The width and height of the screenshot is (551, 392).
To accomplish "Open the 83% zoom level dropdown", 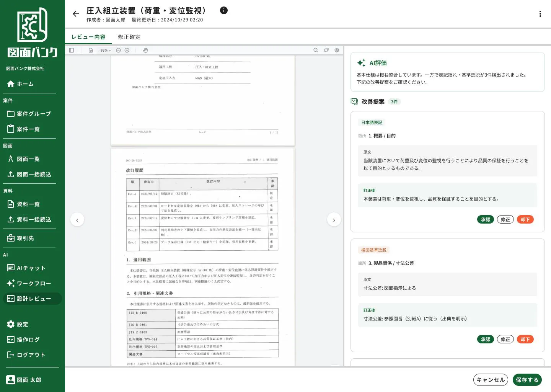I will pyautogui.click(x=106, y=50).
